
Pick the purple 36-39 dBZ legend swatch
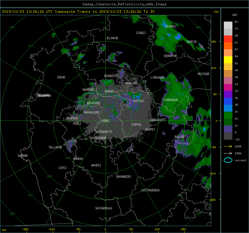point(228,94)
